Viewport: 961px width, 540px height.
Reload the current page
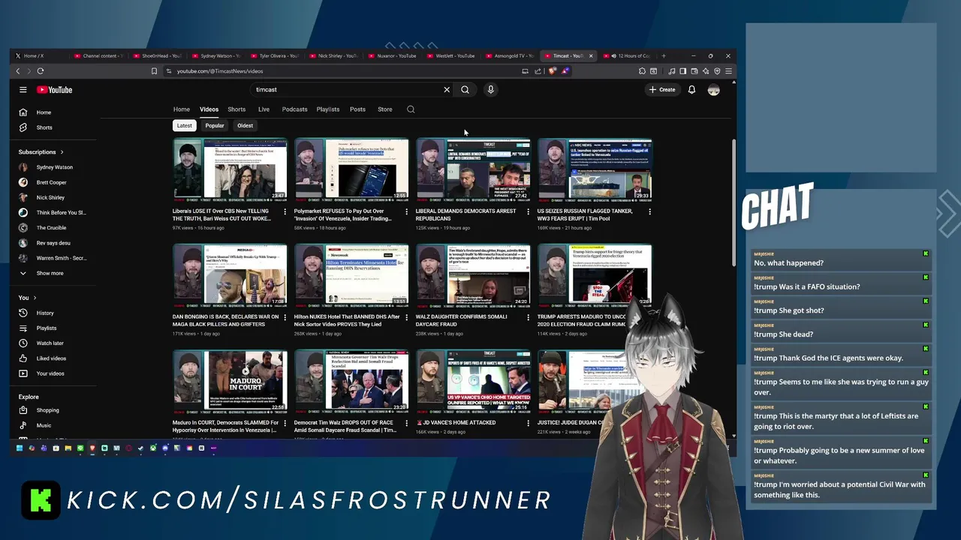tap(41, 71)
